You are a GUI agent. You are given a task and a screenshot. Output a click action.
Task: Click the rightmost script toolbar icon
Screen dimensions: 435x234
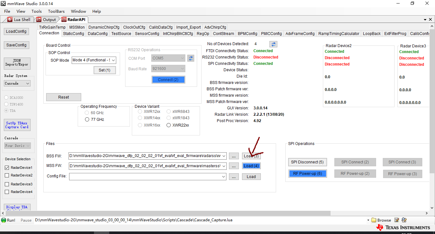404,220
